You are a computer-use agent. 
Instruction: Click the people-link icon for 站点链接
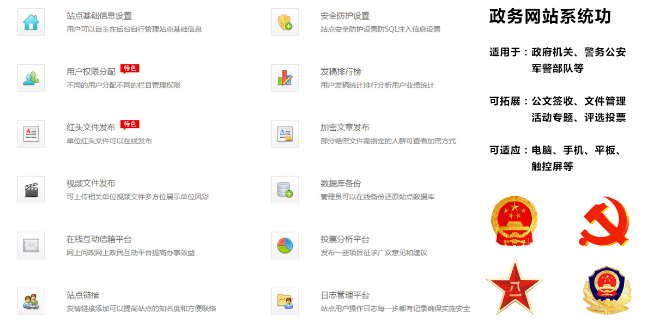(31, 301)
